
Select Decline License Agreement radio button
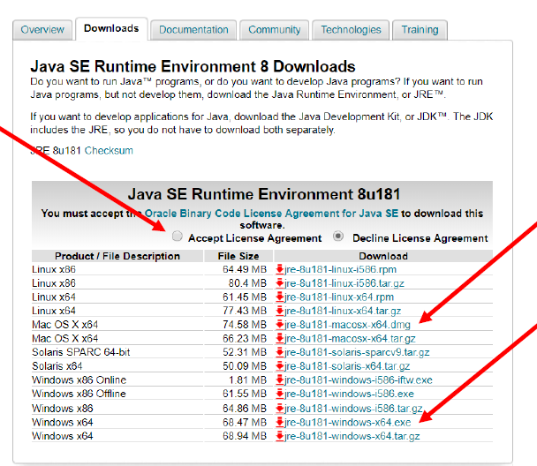pos(338,237)
